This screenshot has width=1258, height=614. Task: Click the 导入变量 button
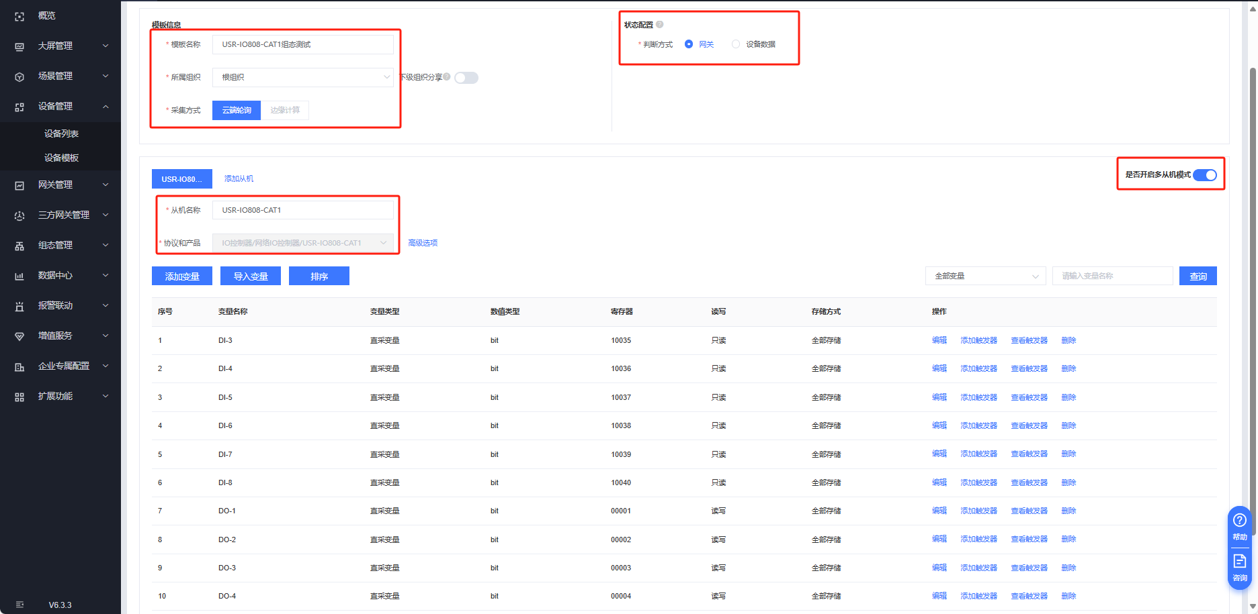251,276
